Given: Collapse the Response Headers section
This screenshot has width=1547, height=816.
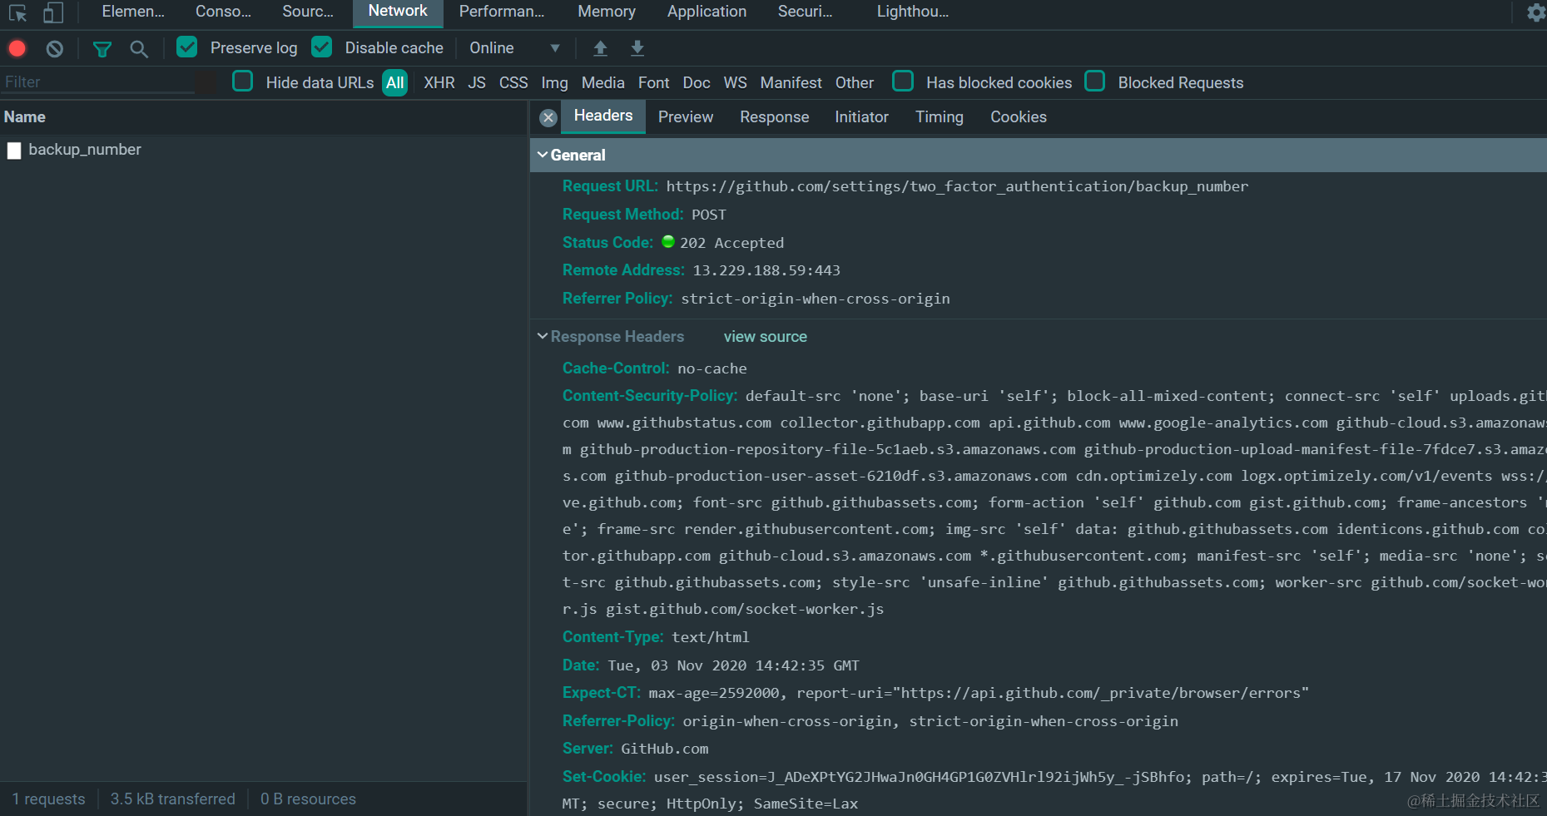Looking at the screenshot, I should (543, 336).
